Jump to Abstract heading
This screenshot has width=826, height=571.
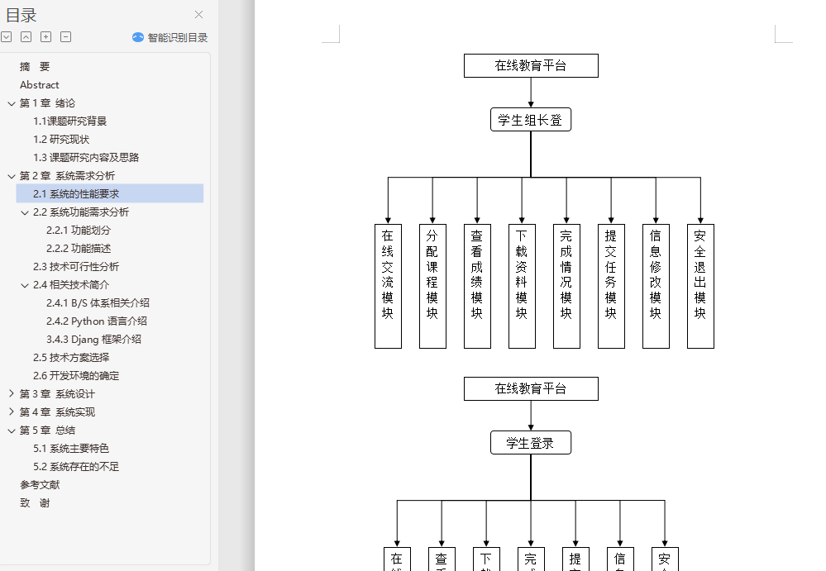pos(40,85)
